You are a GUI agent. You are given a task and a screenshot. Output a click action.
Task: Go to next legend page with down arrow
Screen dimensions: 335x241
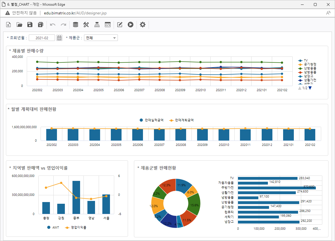pos(310,88)
